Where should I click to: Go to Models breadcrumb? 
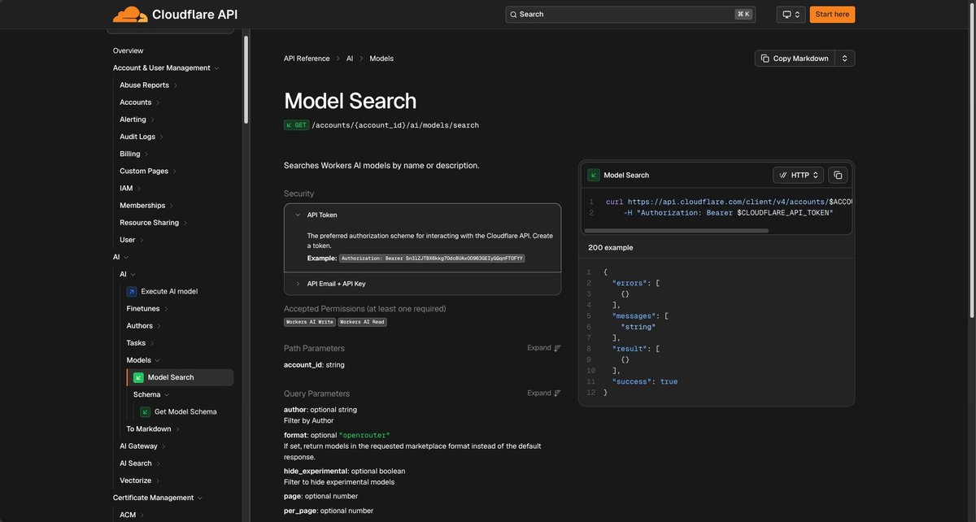(x=381, y=59)
